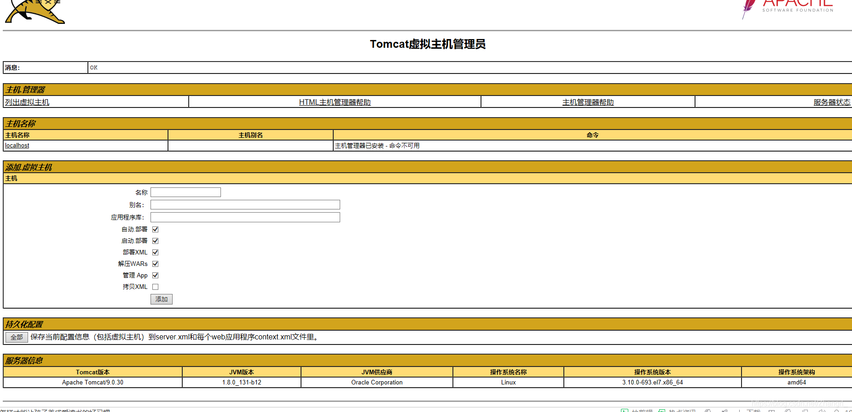Click the JVM供应商 column header
The image size is (852, 412).
(377, 372)
